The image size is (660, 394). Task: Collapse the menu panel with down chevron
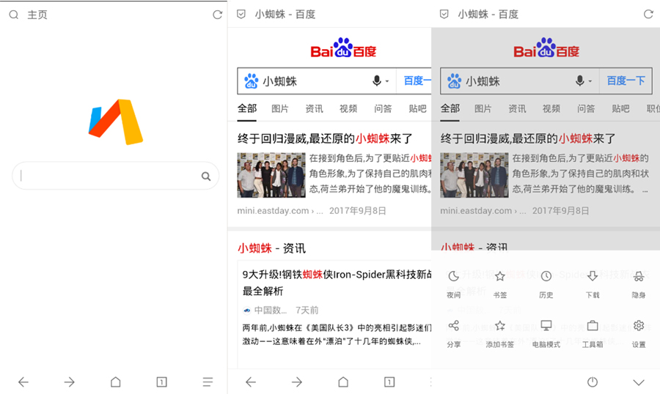click(x=639, y=382)
